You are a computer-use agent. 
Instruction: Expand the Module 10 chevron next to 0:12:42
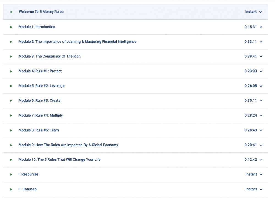(x=261, y=160)
